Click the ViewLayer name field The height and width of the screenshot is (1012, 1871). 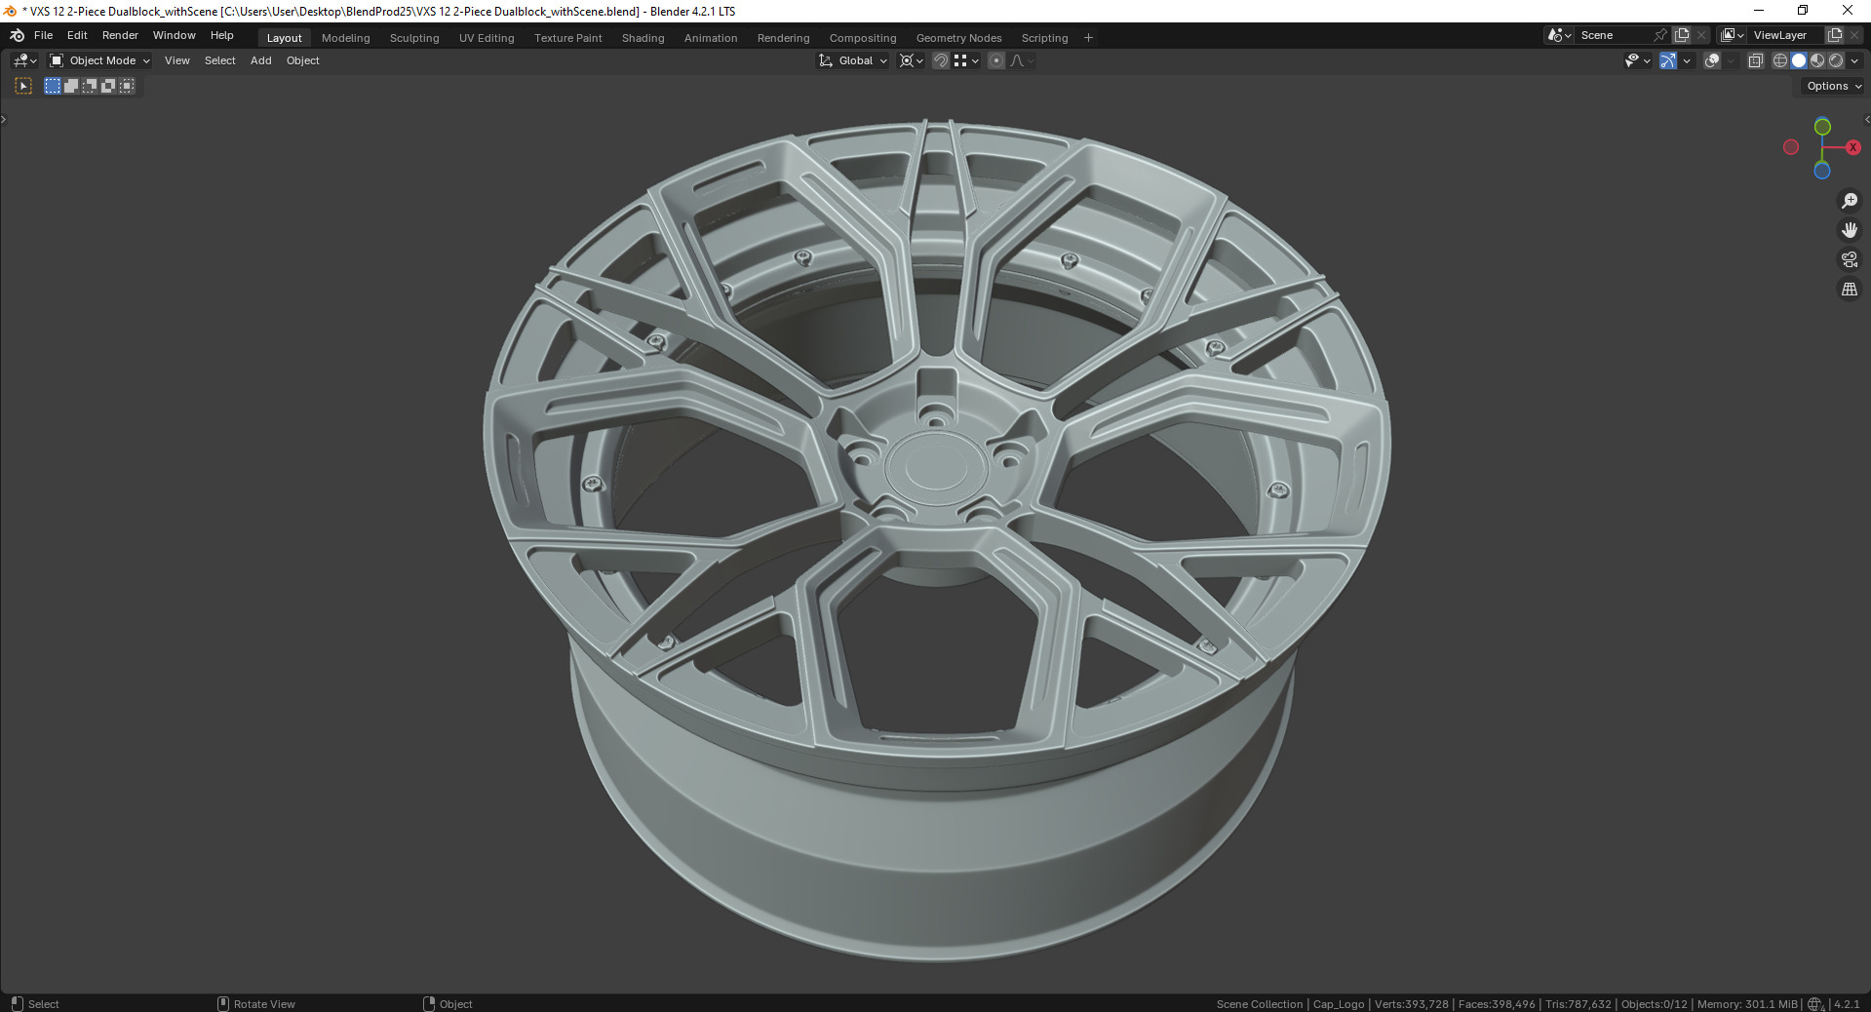pos(1785,35)
